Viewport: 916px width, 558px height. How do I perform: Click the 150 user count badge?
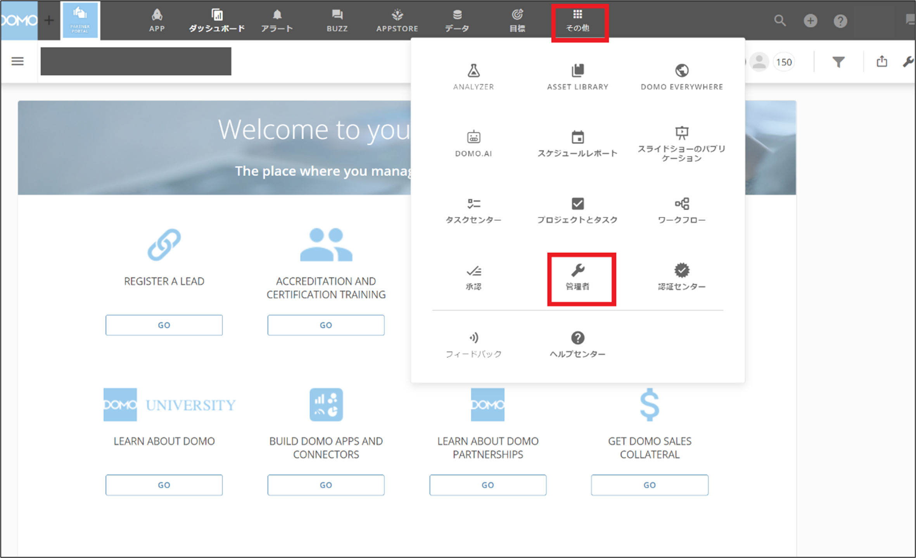(784, 62)
